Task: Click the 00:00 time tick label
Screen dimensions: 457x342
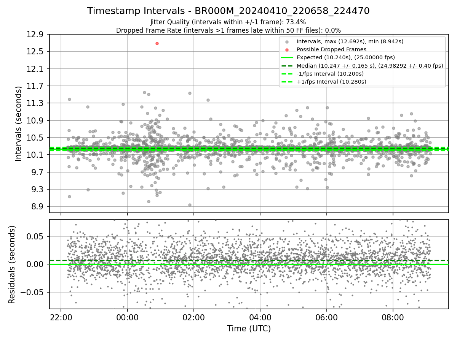Action: coord(127,317)
